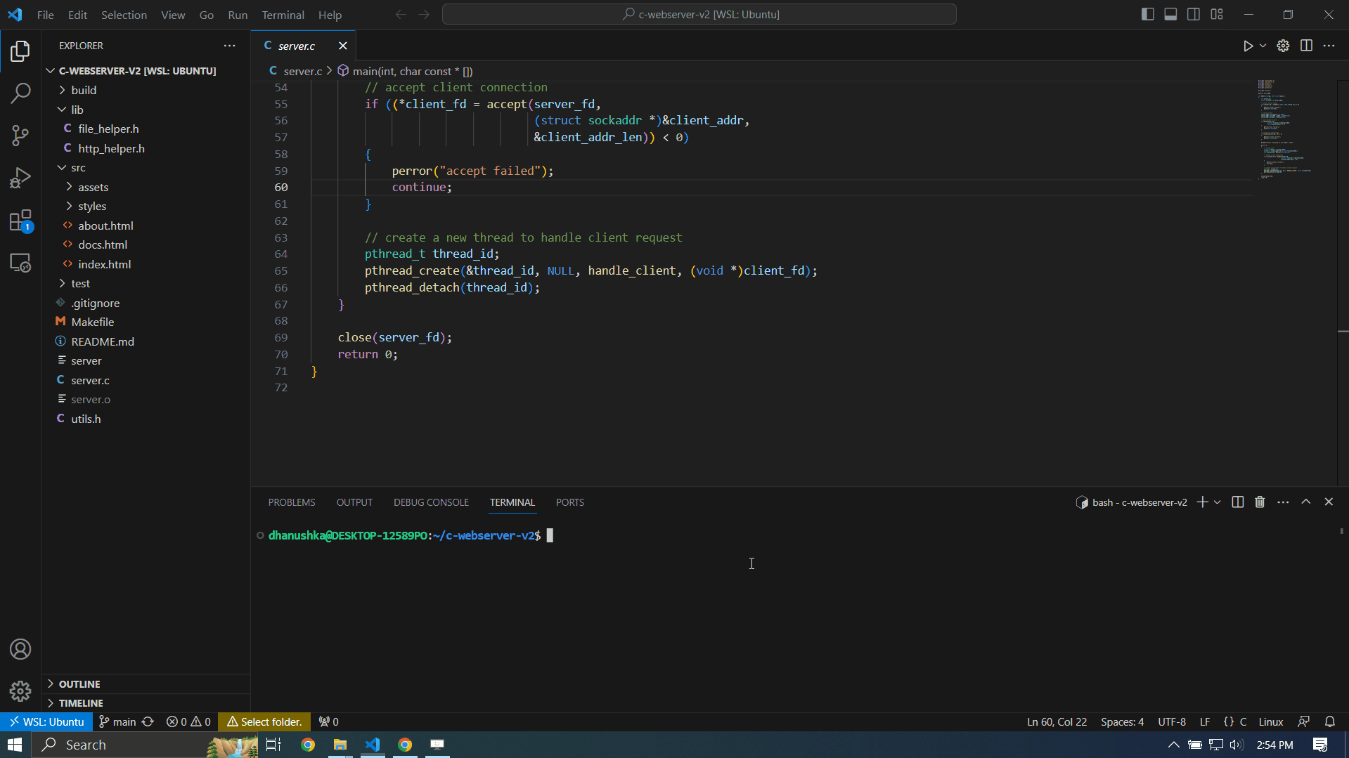The image size is (1349, 758).
Task: Open editor settings gear icon
Action: (1283, 46)
